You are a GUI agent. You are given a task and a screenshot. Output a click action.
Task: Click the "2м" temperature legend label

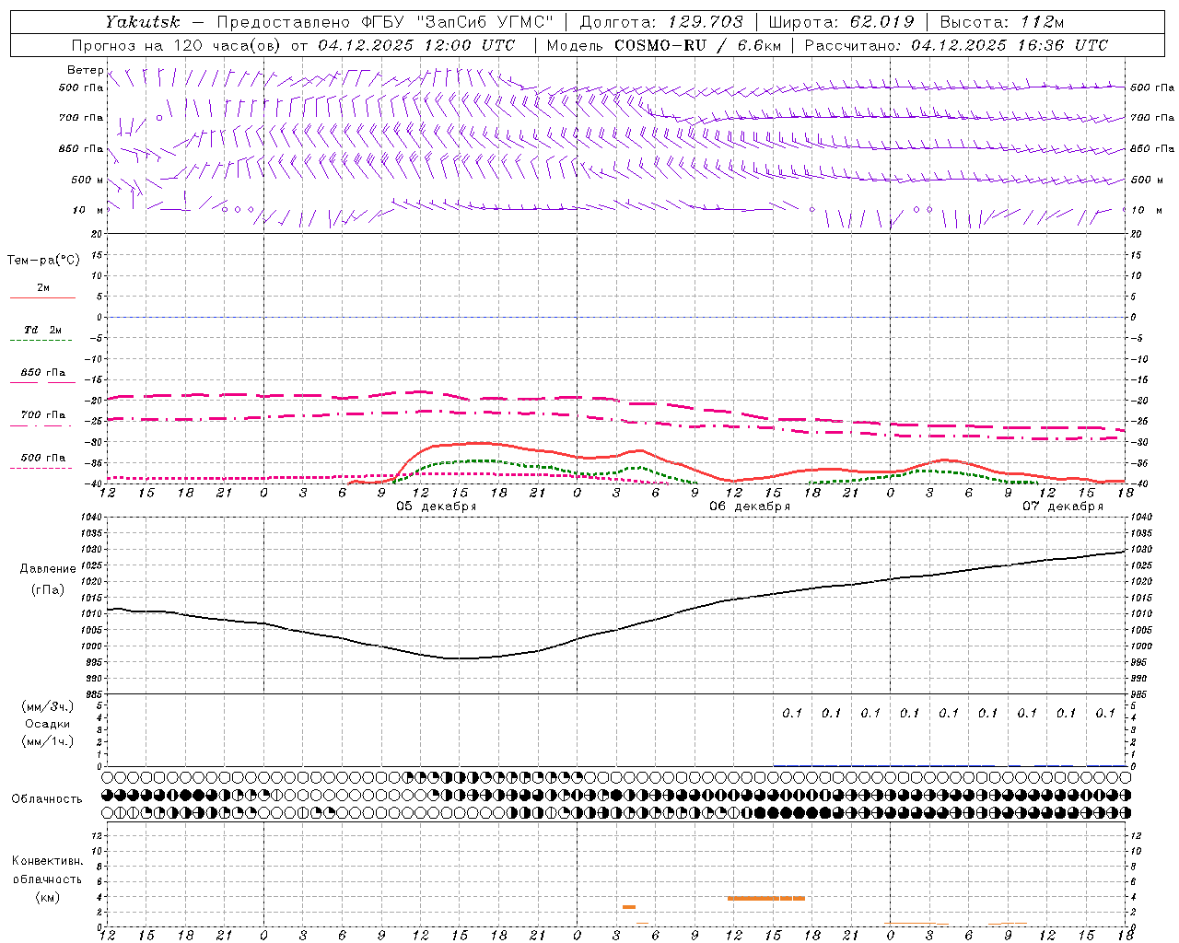(43, 287)
